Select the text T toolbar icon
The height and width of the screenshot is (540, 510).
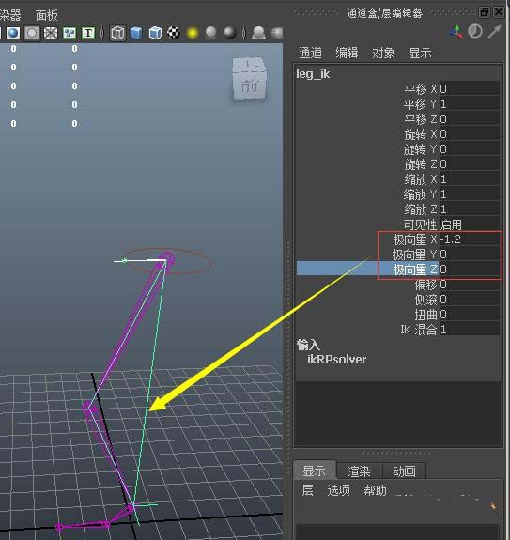click(x=88, y=34)
